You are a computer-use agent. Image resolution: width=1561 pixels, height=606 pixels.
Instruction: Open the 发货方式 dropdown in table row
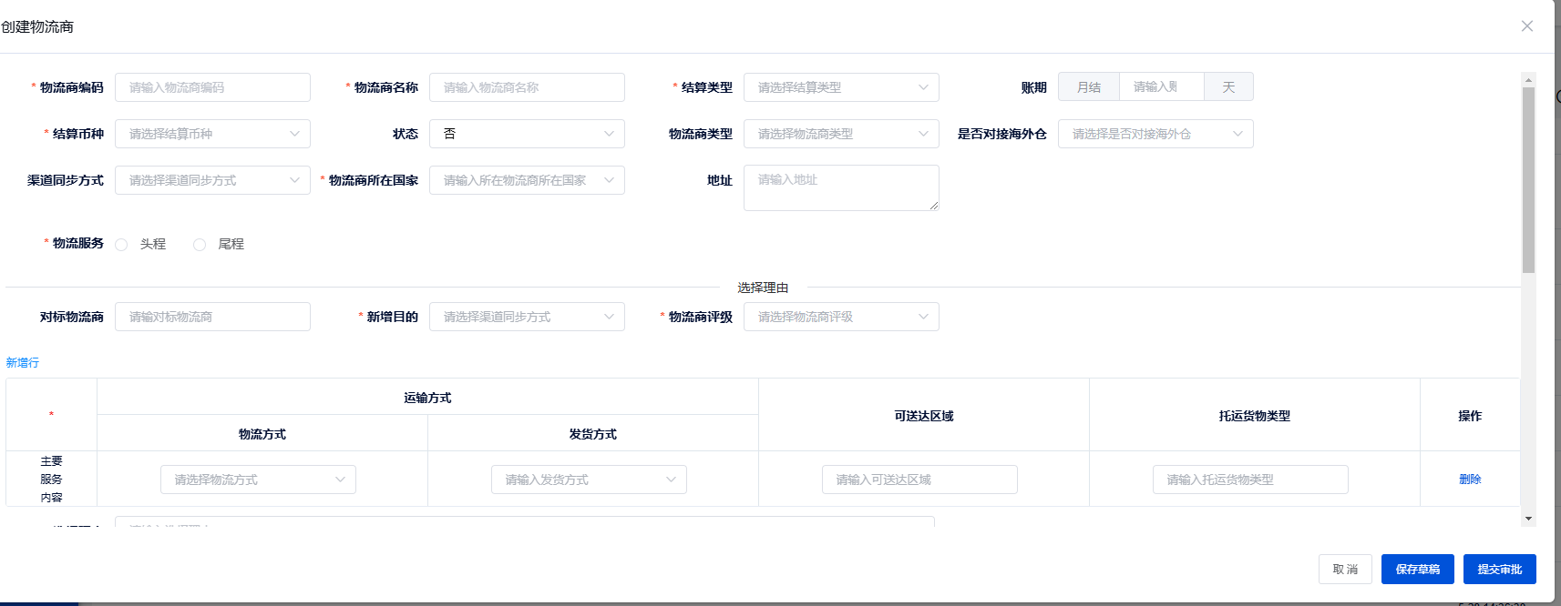coord(589,480)
